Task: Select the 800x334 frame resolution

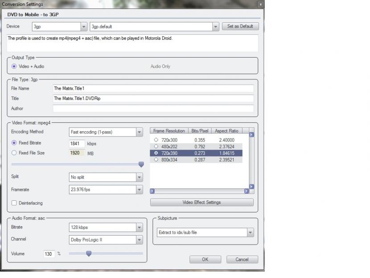Action: [x=156, y=160]
